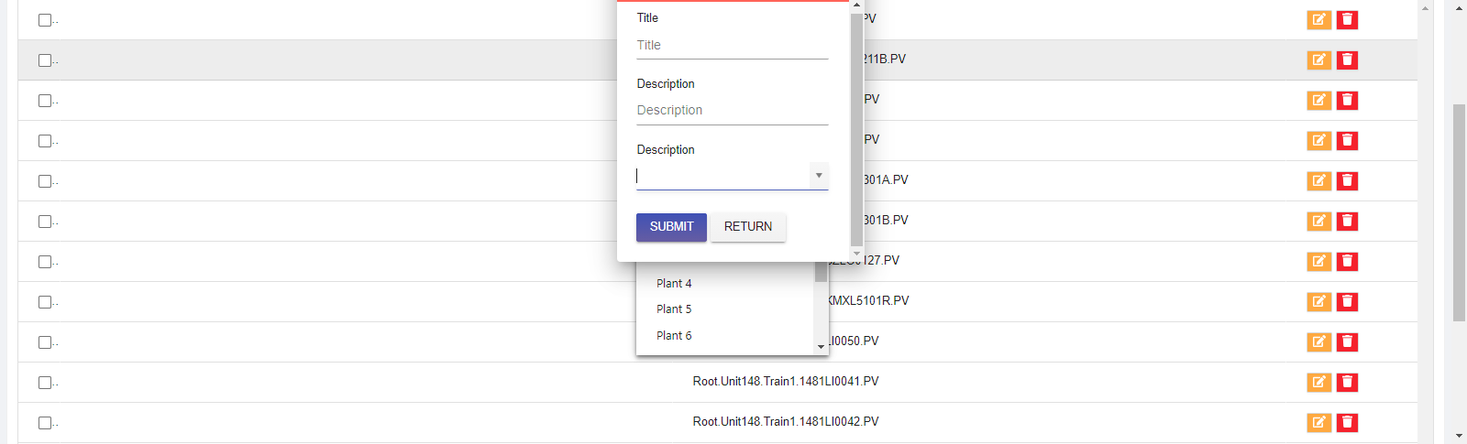Click the RETURN button
The width and height of the screenshot is (1467, 444).
pyautogui.click(x=748, y=227)
